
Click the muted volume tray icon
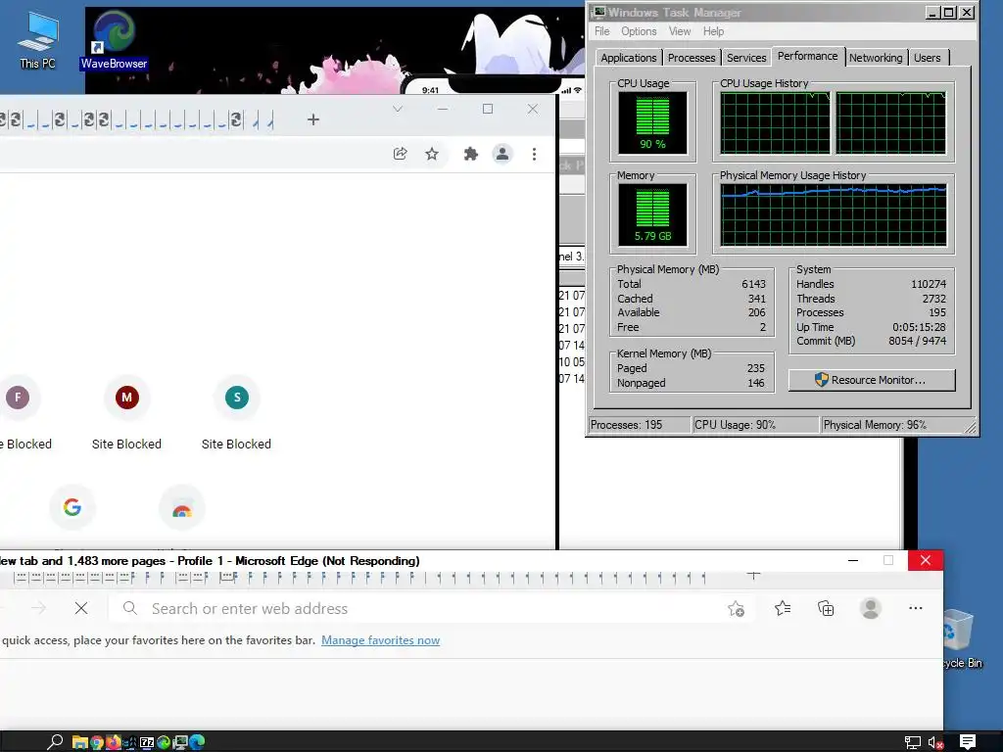(x=935, y=742)
